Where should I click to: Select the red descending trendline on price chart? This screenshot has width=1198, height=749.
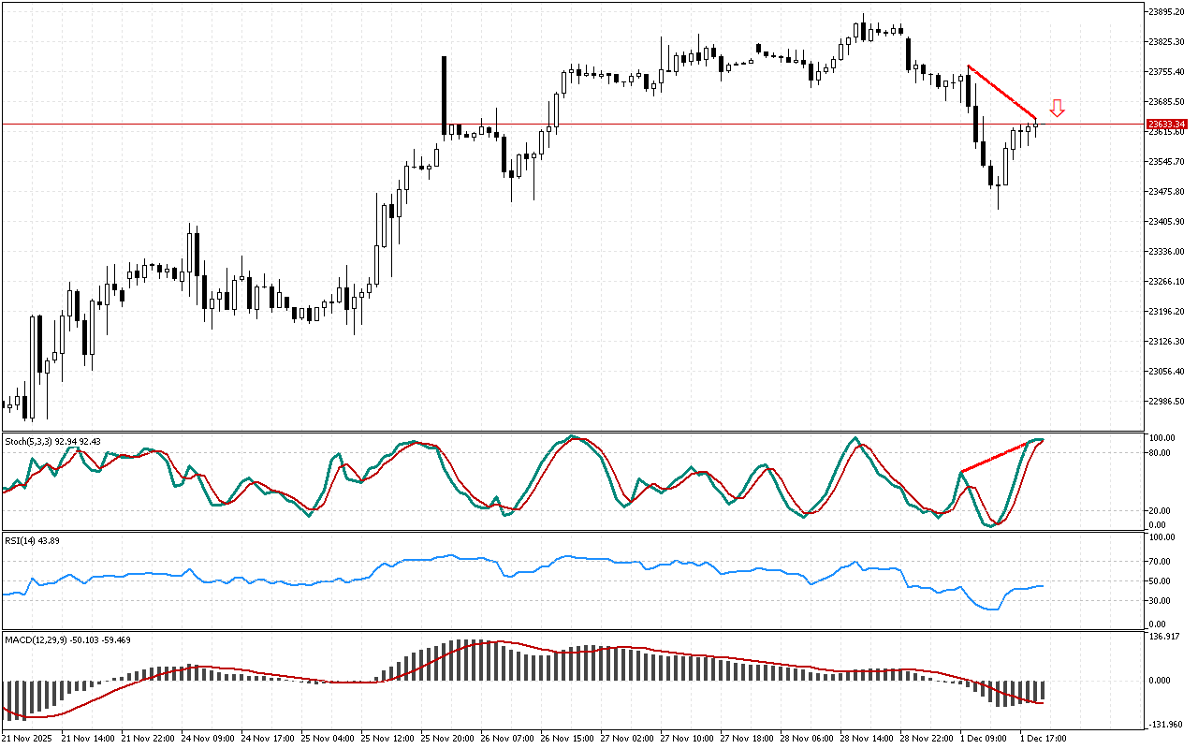click(1001, 92)
